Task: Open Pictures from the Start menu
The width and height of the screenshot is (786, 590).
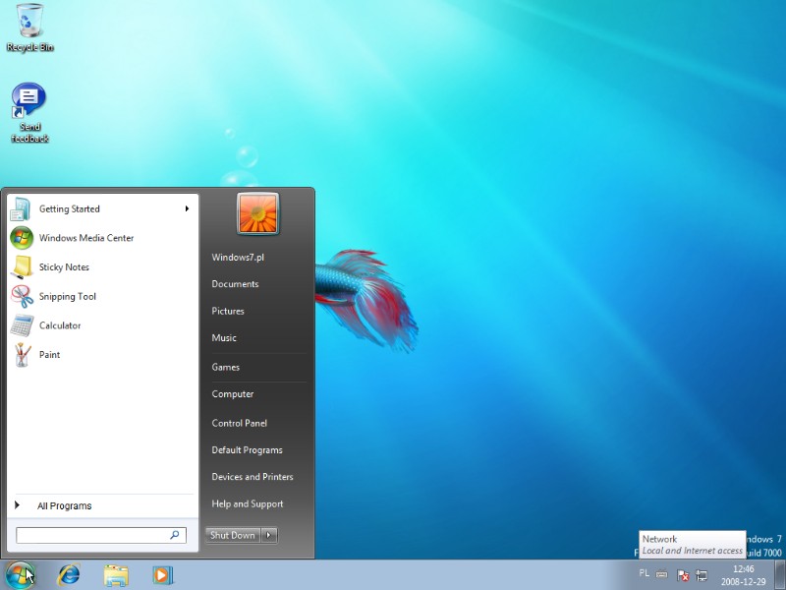Action: (228, 311)
